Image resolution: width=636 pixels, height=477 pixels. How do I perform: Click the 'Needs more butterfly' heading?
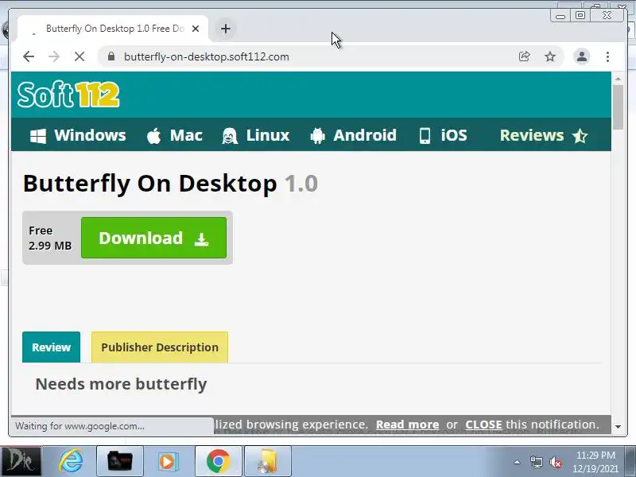pyautogui.click(x=122, y=384)
